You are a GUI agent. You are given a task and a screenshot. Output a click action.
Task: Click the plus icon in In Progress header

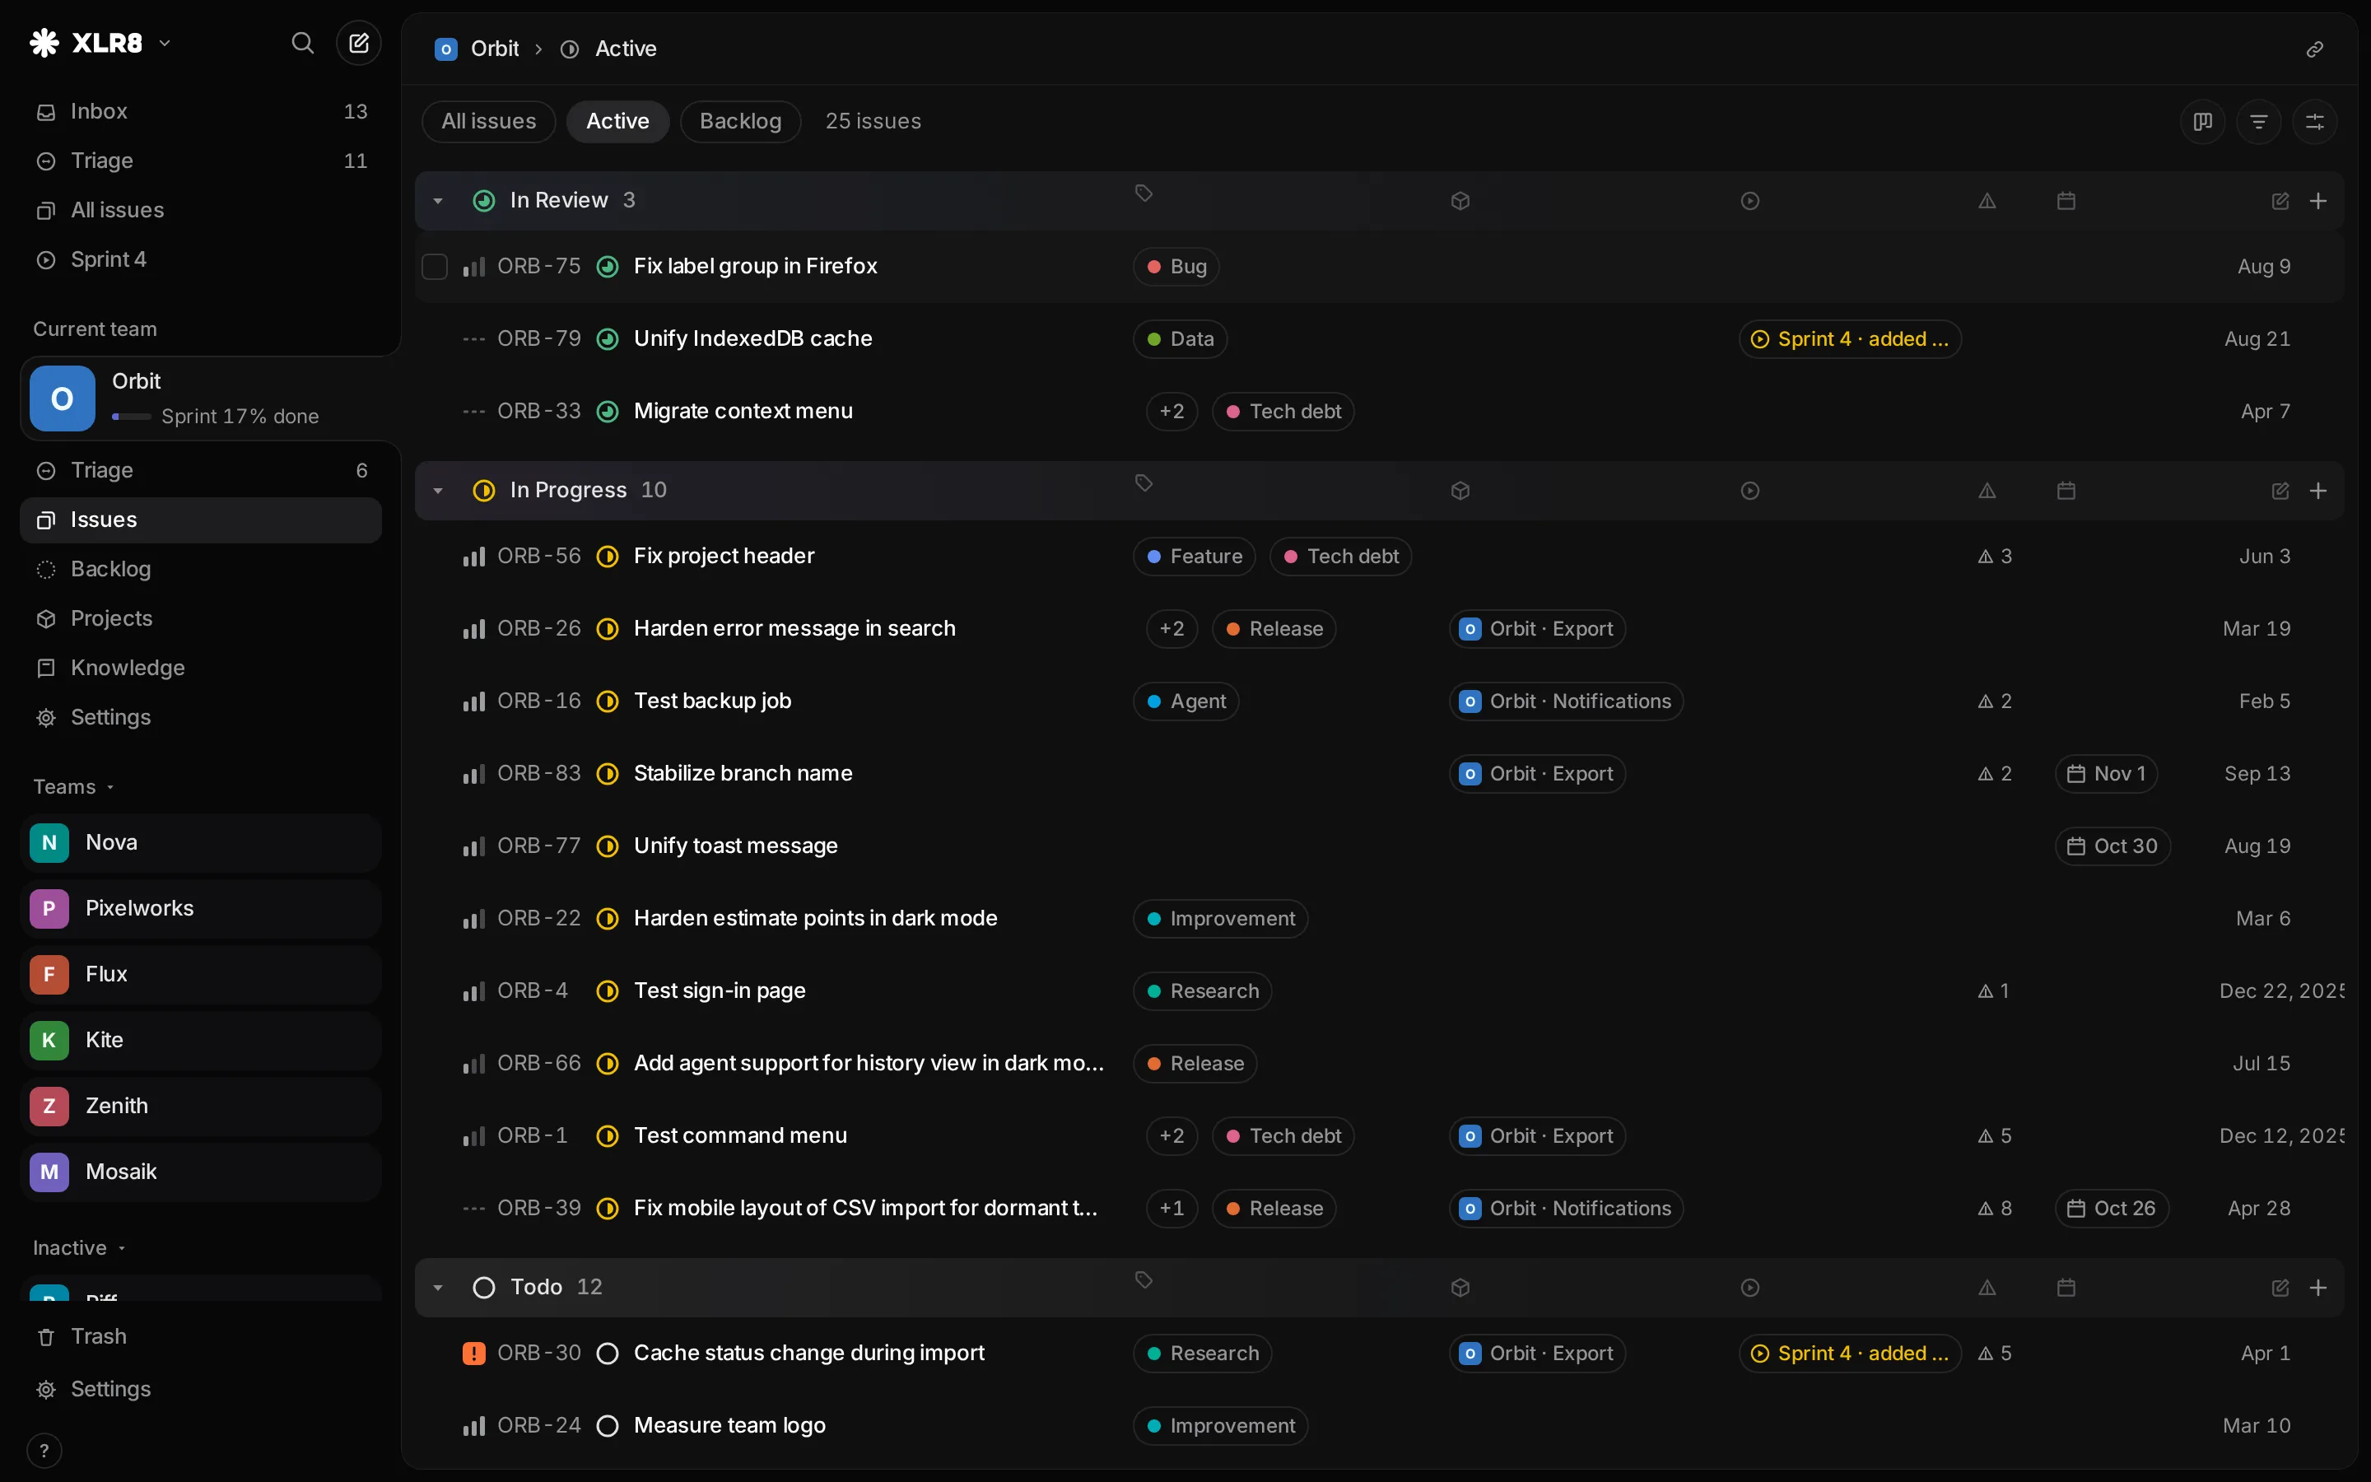coord(2318,491)
